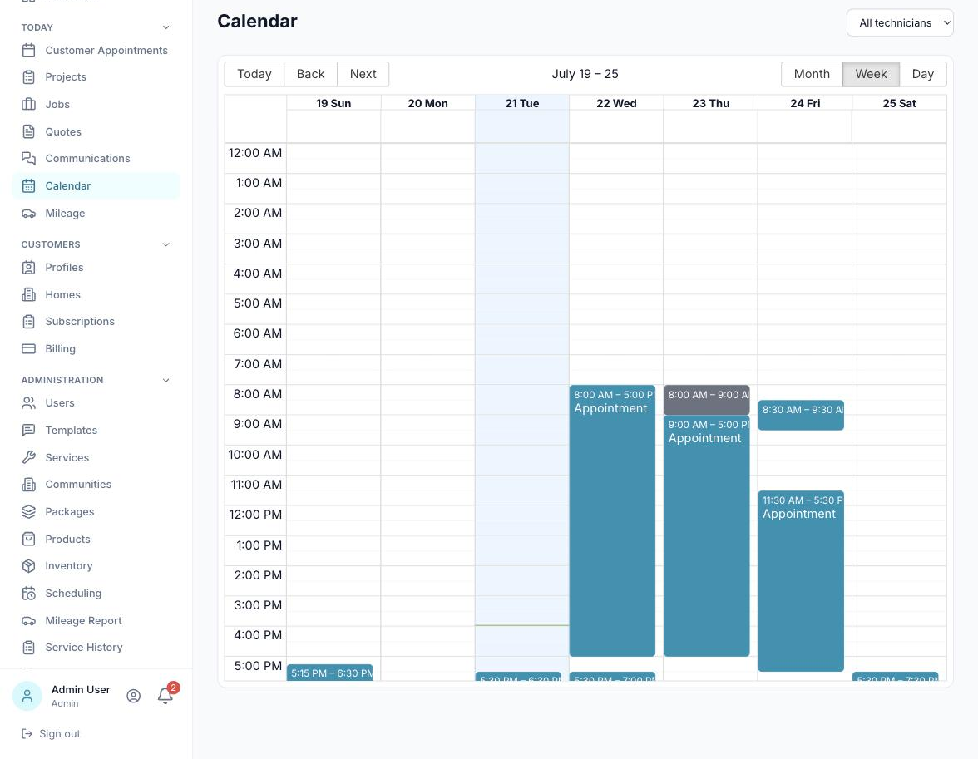
Task: Click the Billing credit card icon
Action: pyautogui.click(x=28, y=348)
